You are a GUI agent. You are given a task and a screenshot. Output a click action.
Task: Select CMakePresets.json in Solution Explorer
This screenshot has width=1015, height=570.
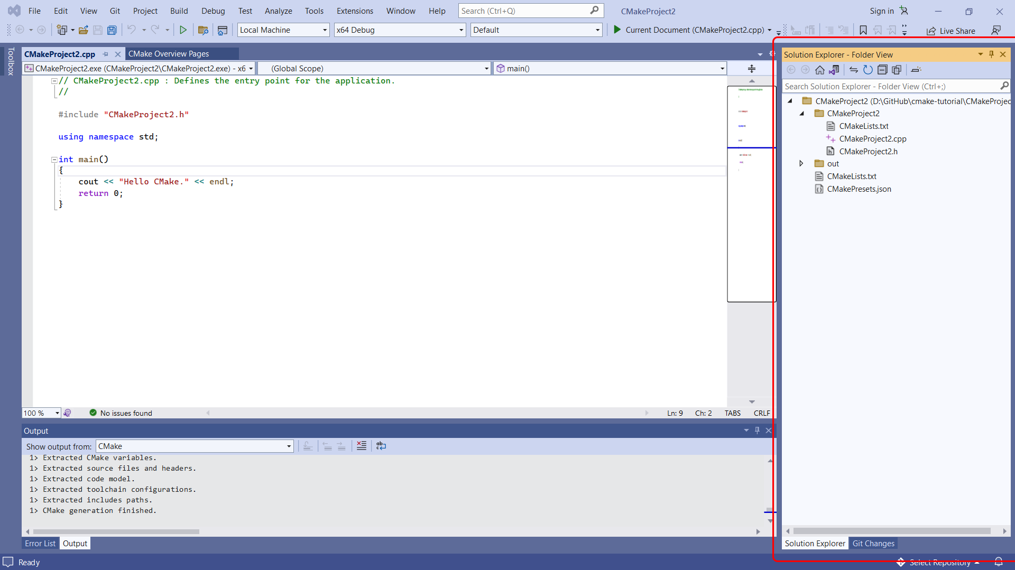pos(859,189)
